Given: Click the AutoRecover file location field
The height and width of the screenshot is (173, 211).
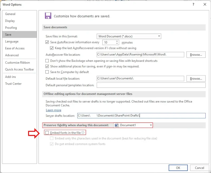Looking at the screenshot, I should point(140,55).
